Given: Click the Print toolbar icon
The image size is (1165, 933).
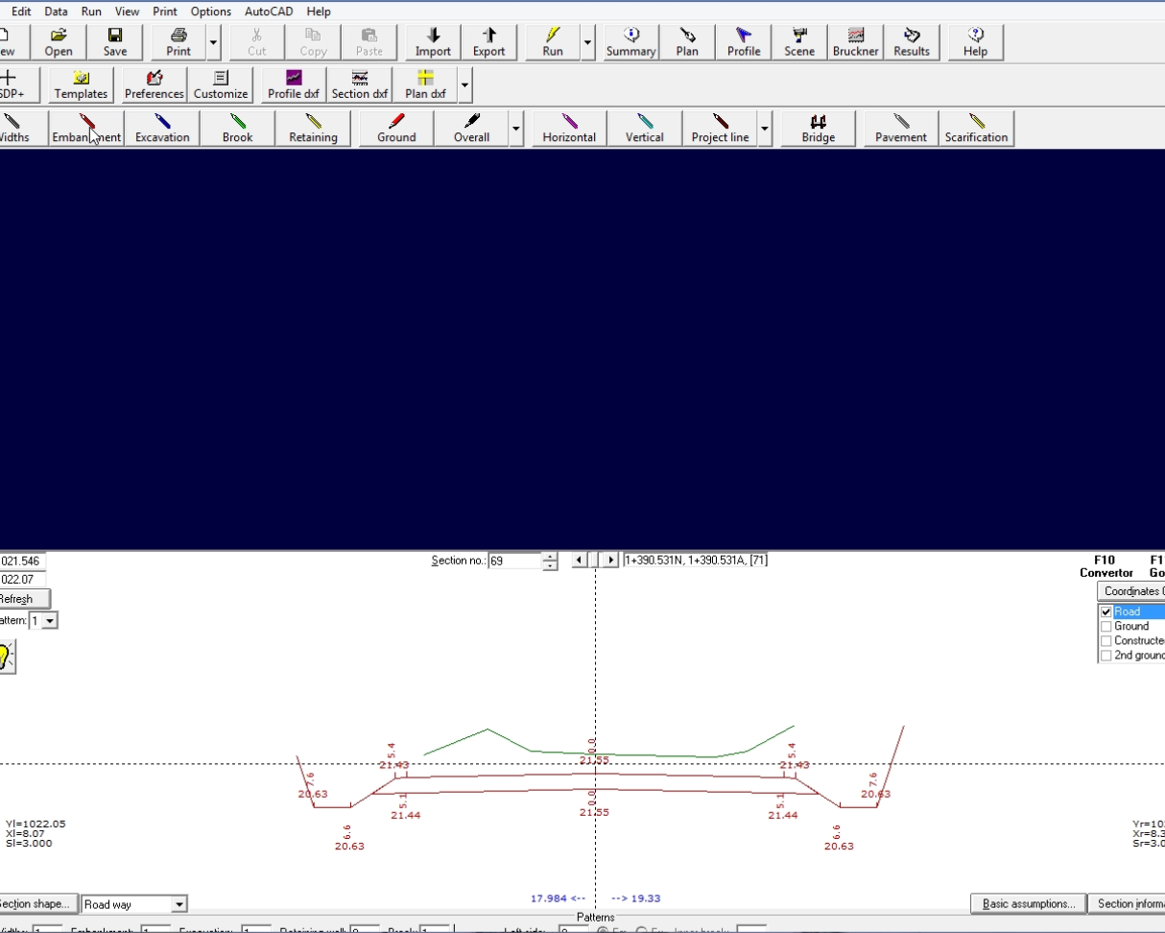Looking at the screenshot, I should (178, 42).
